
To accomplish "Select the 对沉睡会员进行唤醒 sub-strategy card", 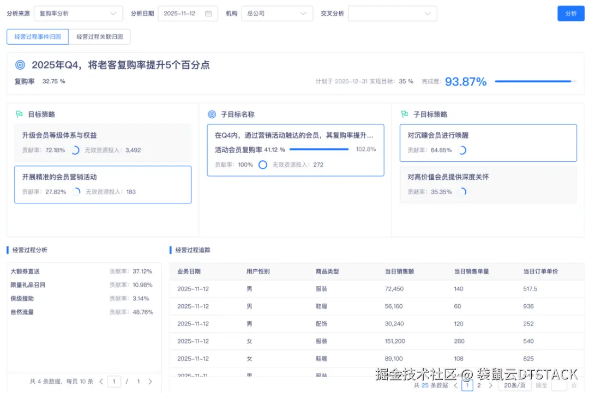I will pos(488,143).
